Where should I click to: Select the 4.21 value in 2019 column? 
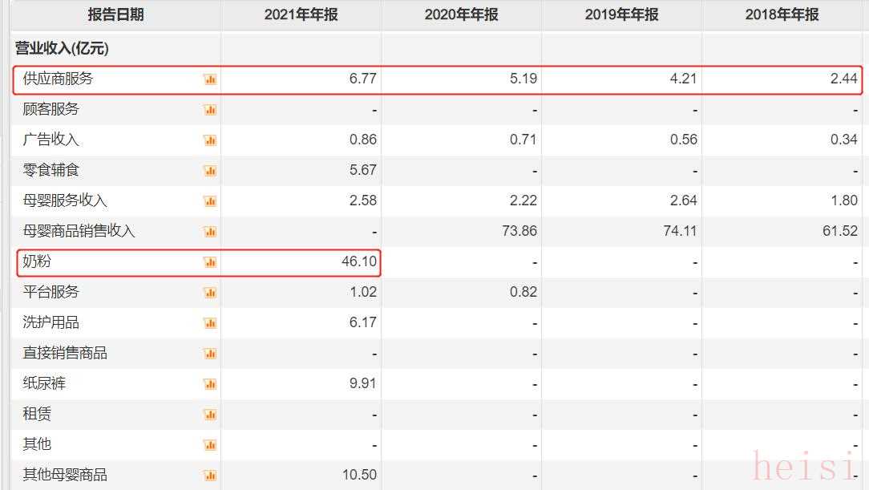[683, 79]
